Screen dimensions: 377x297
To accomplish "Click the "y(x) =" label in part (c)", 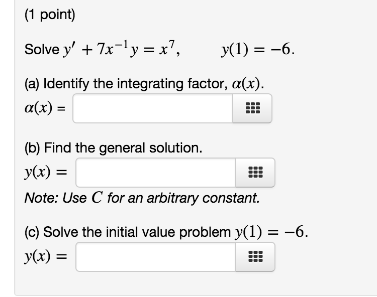I will (48, 256).
